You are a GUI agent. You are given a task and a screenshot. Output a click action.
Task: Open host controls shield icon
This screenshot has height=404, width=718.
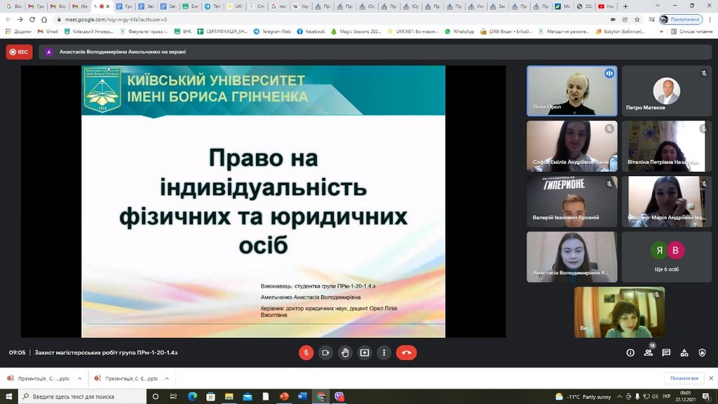pos(703,353)
